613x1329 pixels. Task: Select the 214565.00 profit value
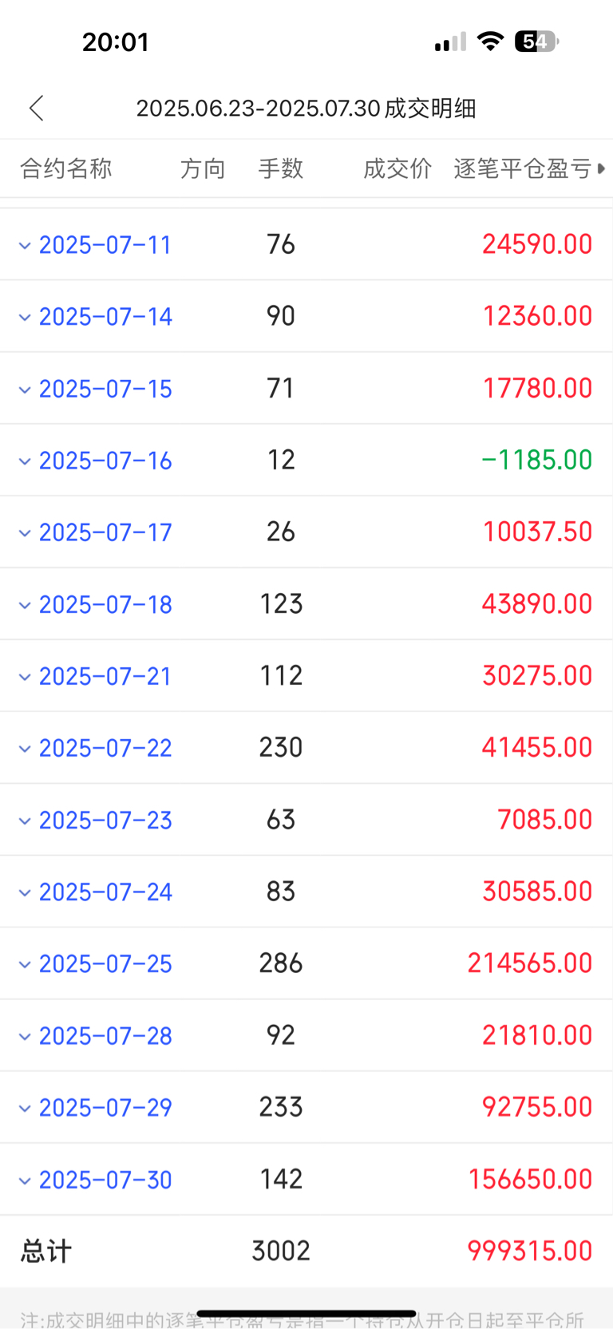[x=530, y=963]
